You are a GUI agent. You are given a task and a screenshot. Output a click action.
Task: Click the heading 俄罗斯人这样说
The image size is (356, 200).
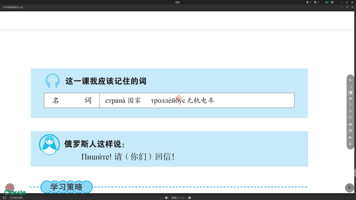coord(95,144)
